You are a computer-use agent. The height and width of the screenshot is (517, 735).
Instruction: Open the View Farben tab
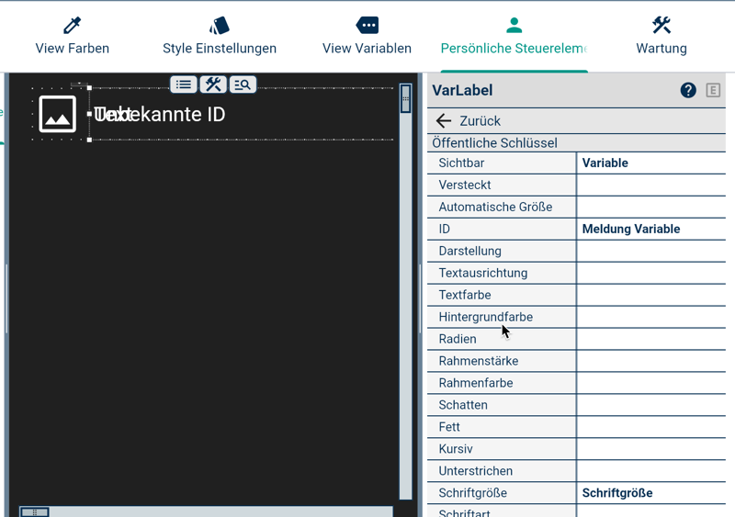(73, 37)
